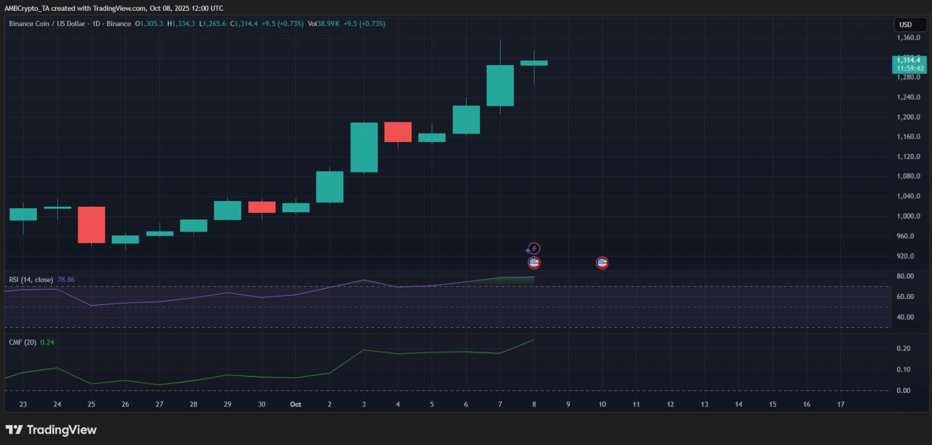Open the USD currency selector
This screenshot has height=445, width=932.
point(909,24)
